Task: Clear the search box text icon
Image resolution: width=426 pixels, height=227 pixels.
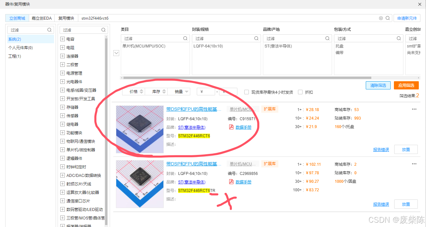Action: (x=381, y=18)
